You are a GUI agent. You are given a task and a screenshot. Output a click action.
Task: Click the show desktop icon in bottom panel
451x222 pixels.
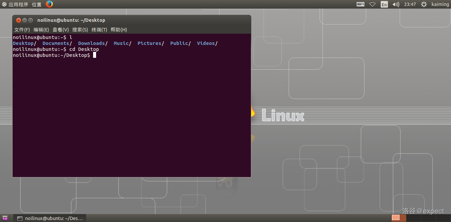(5, 218)
